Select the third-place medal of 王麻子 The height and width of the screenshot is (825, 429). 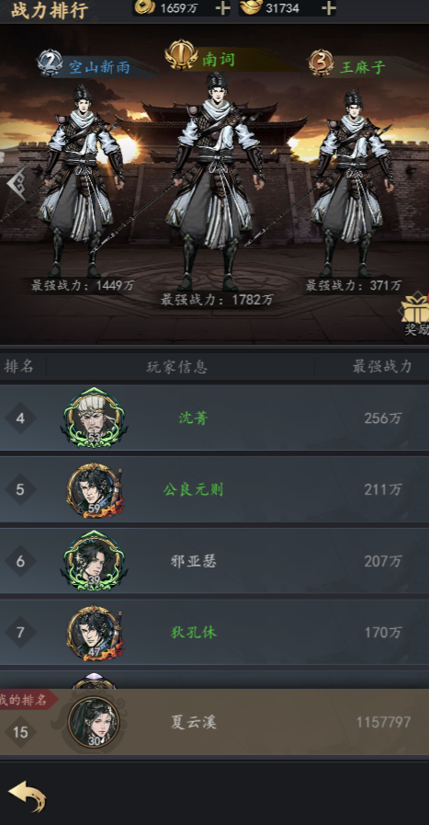[x=321, y=63]
